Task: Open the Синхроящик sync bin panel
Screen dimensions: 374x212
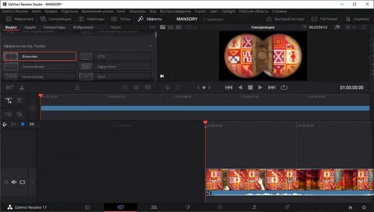Action: tap(56, 19)
